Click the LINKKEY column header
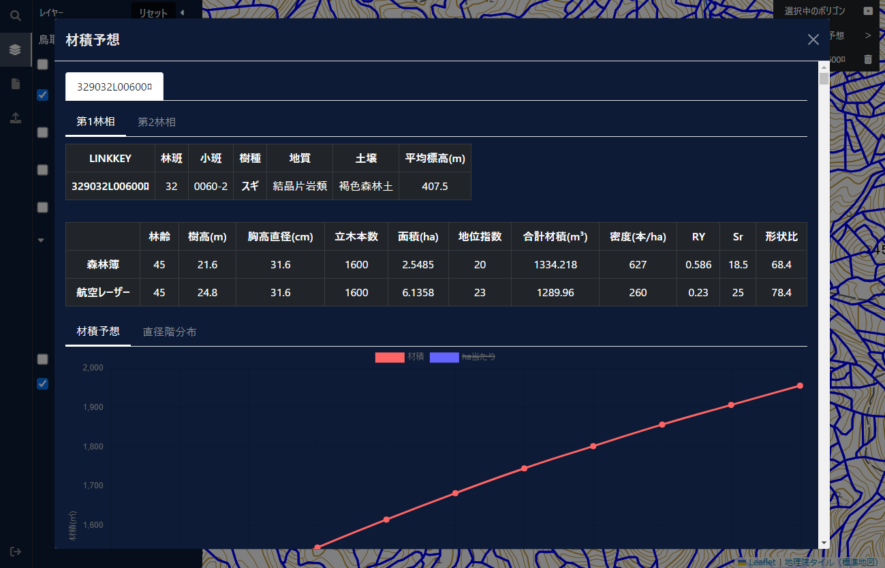The height and width of the screenshot is (568, 885). [110, 158]
